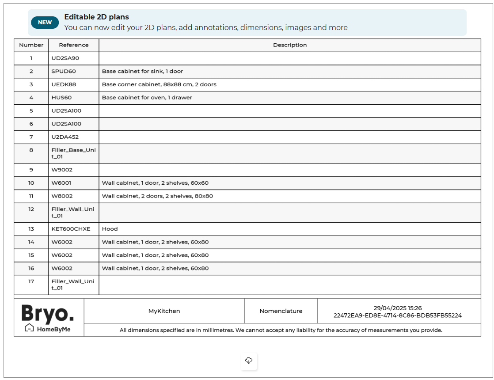Select the HUS60 reference cell
Viewport: 494px width, 380px height.
(x=61, y=98)
